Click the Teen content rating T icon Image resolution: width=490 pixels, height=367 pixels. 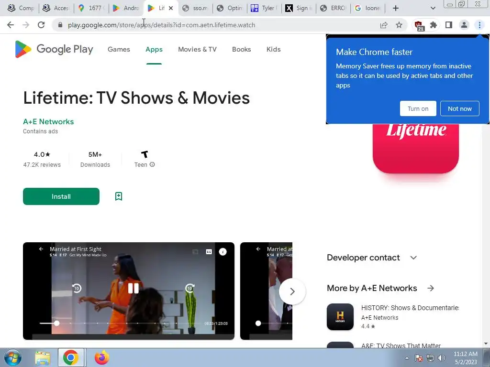click(x=145, y=154)
